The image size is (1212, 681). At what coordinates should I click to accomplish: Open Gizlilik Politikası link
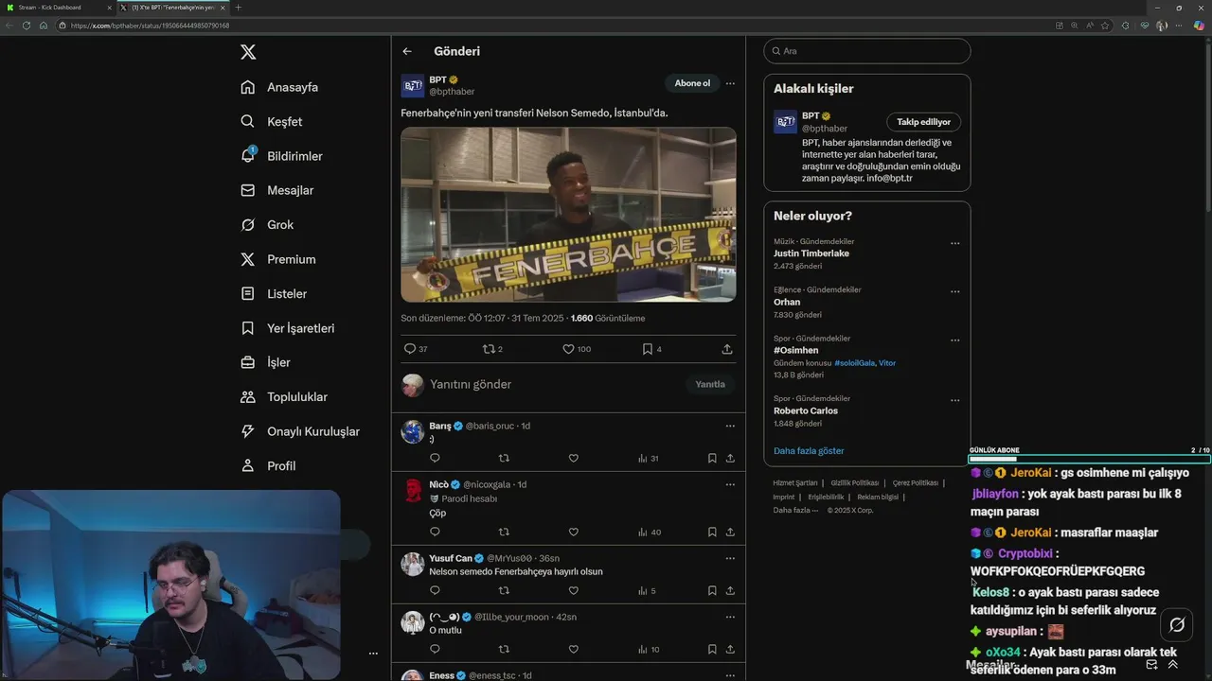point(855,483)
